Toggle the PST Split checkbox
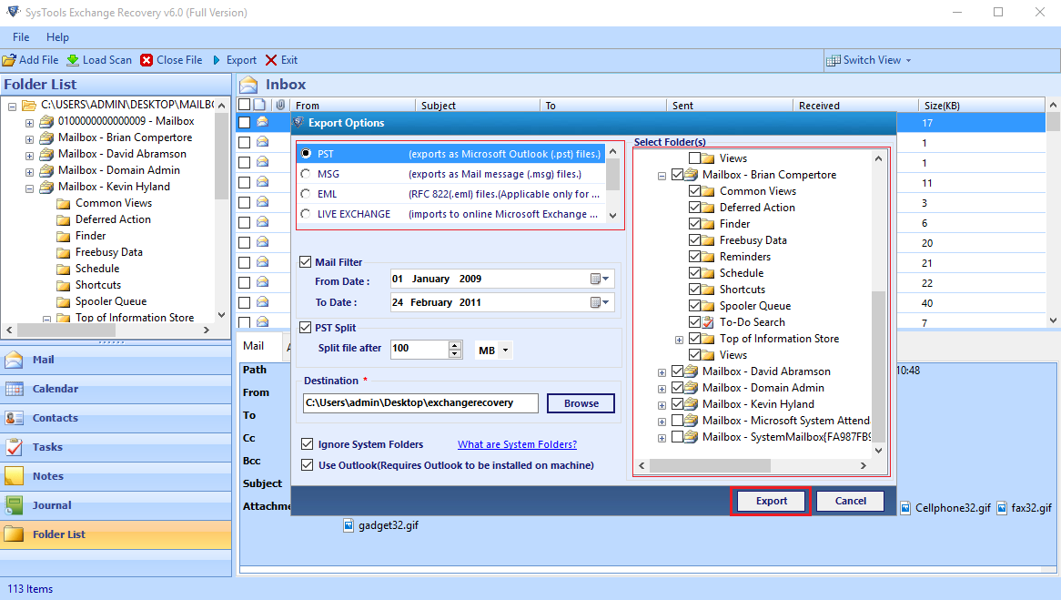 [305, 328]
